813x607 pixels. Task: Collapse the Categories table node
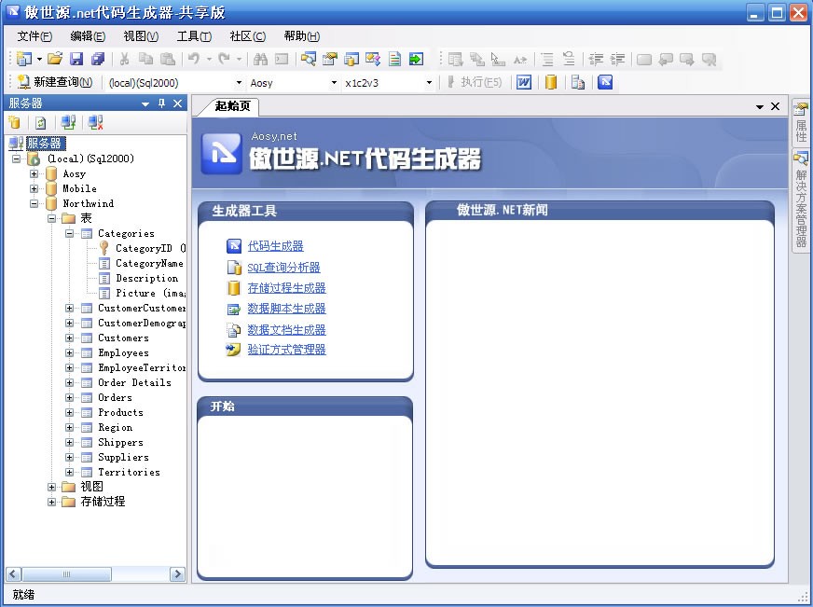[70, 234]
